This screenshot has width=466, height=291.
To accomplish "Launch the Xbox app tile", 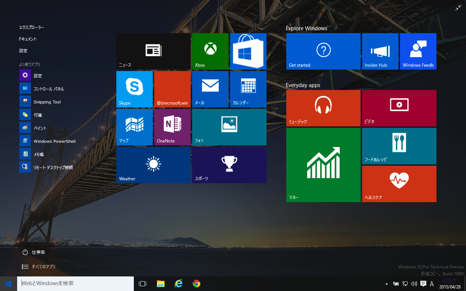I will tap(210, 51).
